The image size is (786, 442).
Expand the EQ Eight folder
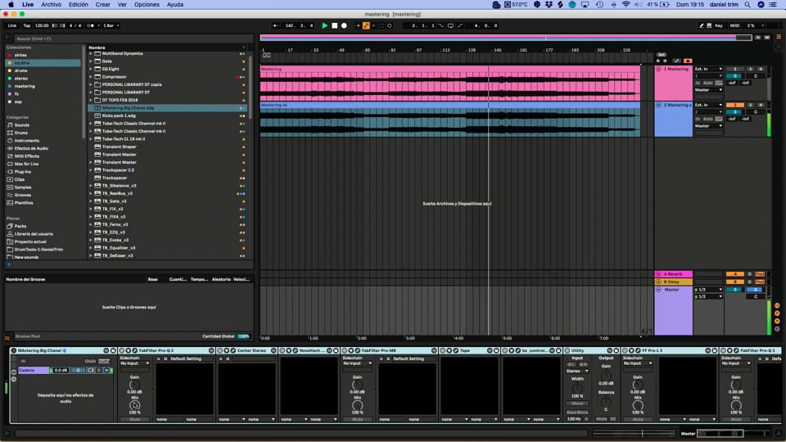click(x=91, y=69)
